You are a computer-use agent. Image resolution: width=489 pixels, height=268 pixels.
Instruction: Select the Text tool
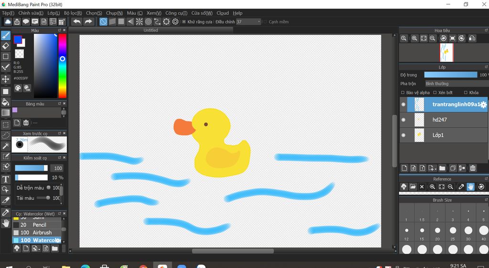pyautogui.click(x=6, y=179)
